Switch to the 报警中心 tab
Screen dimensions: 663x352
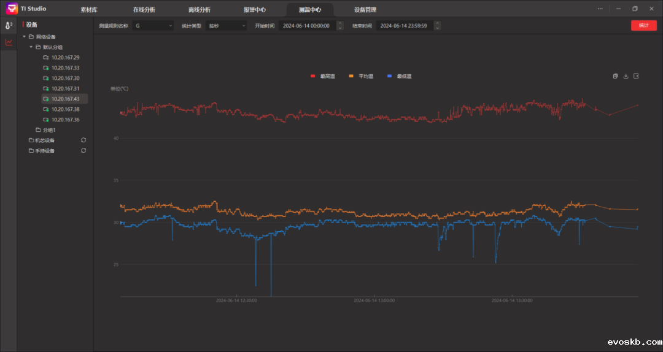(x=255, y=10)
